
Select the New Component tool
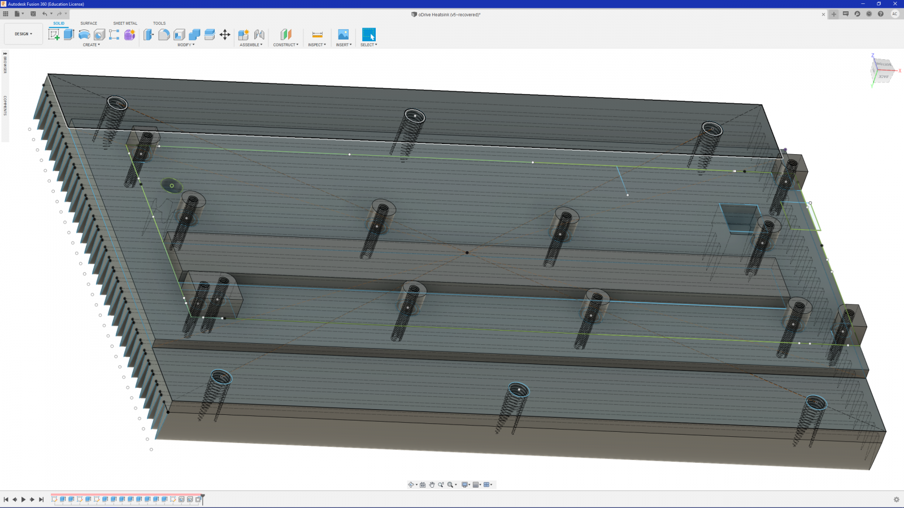(244, 34)
